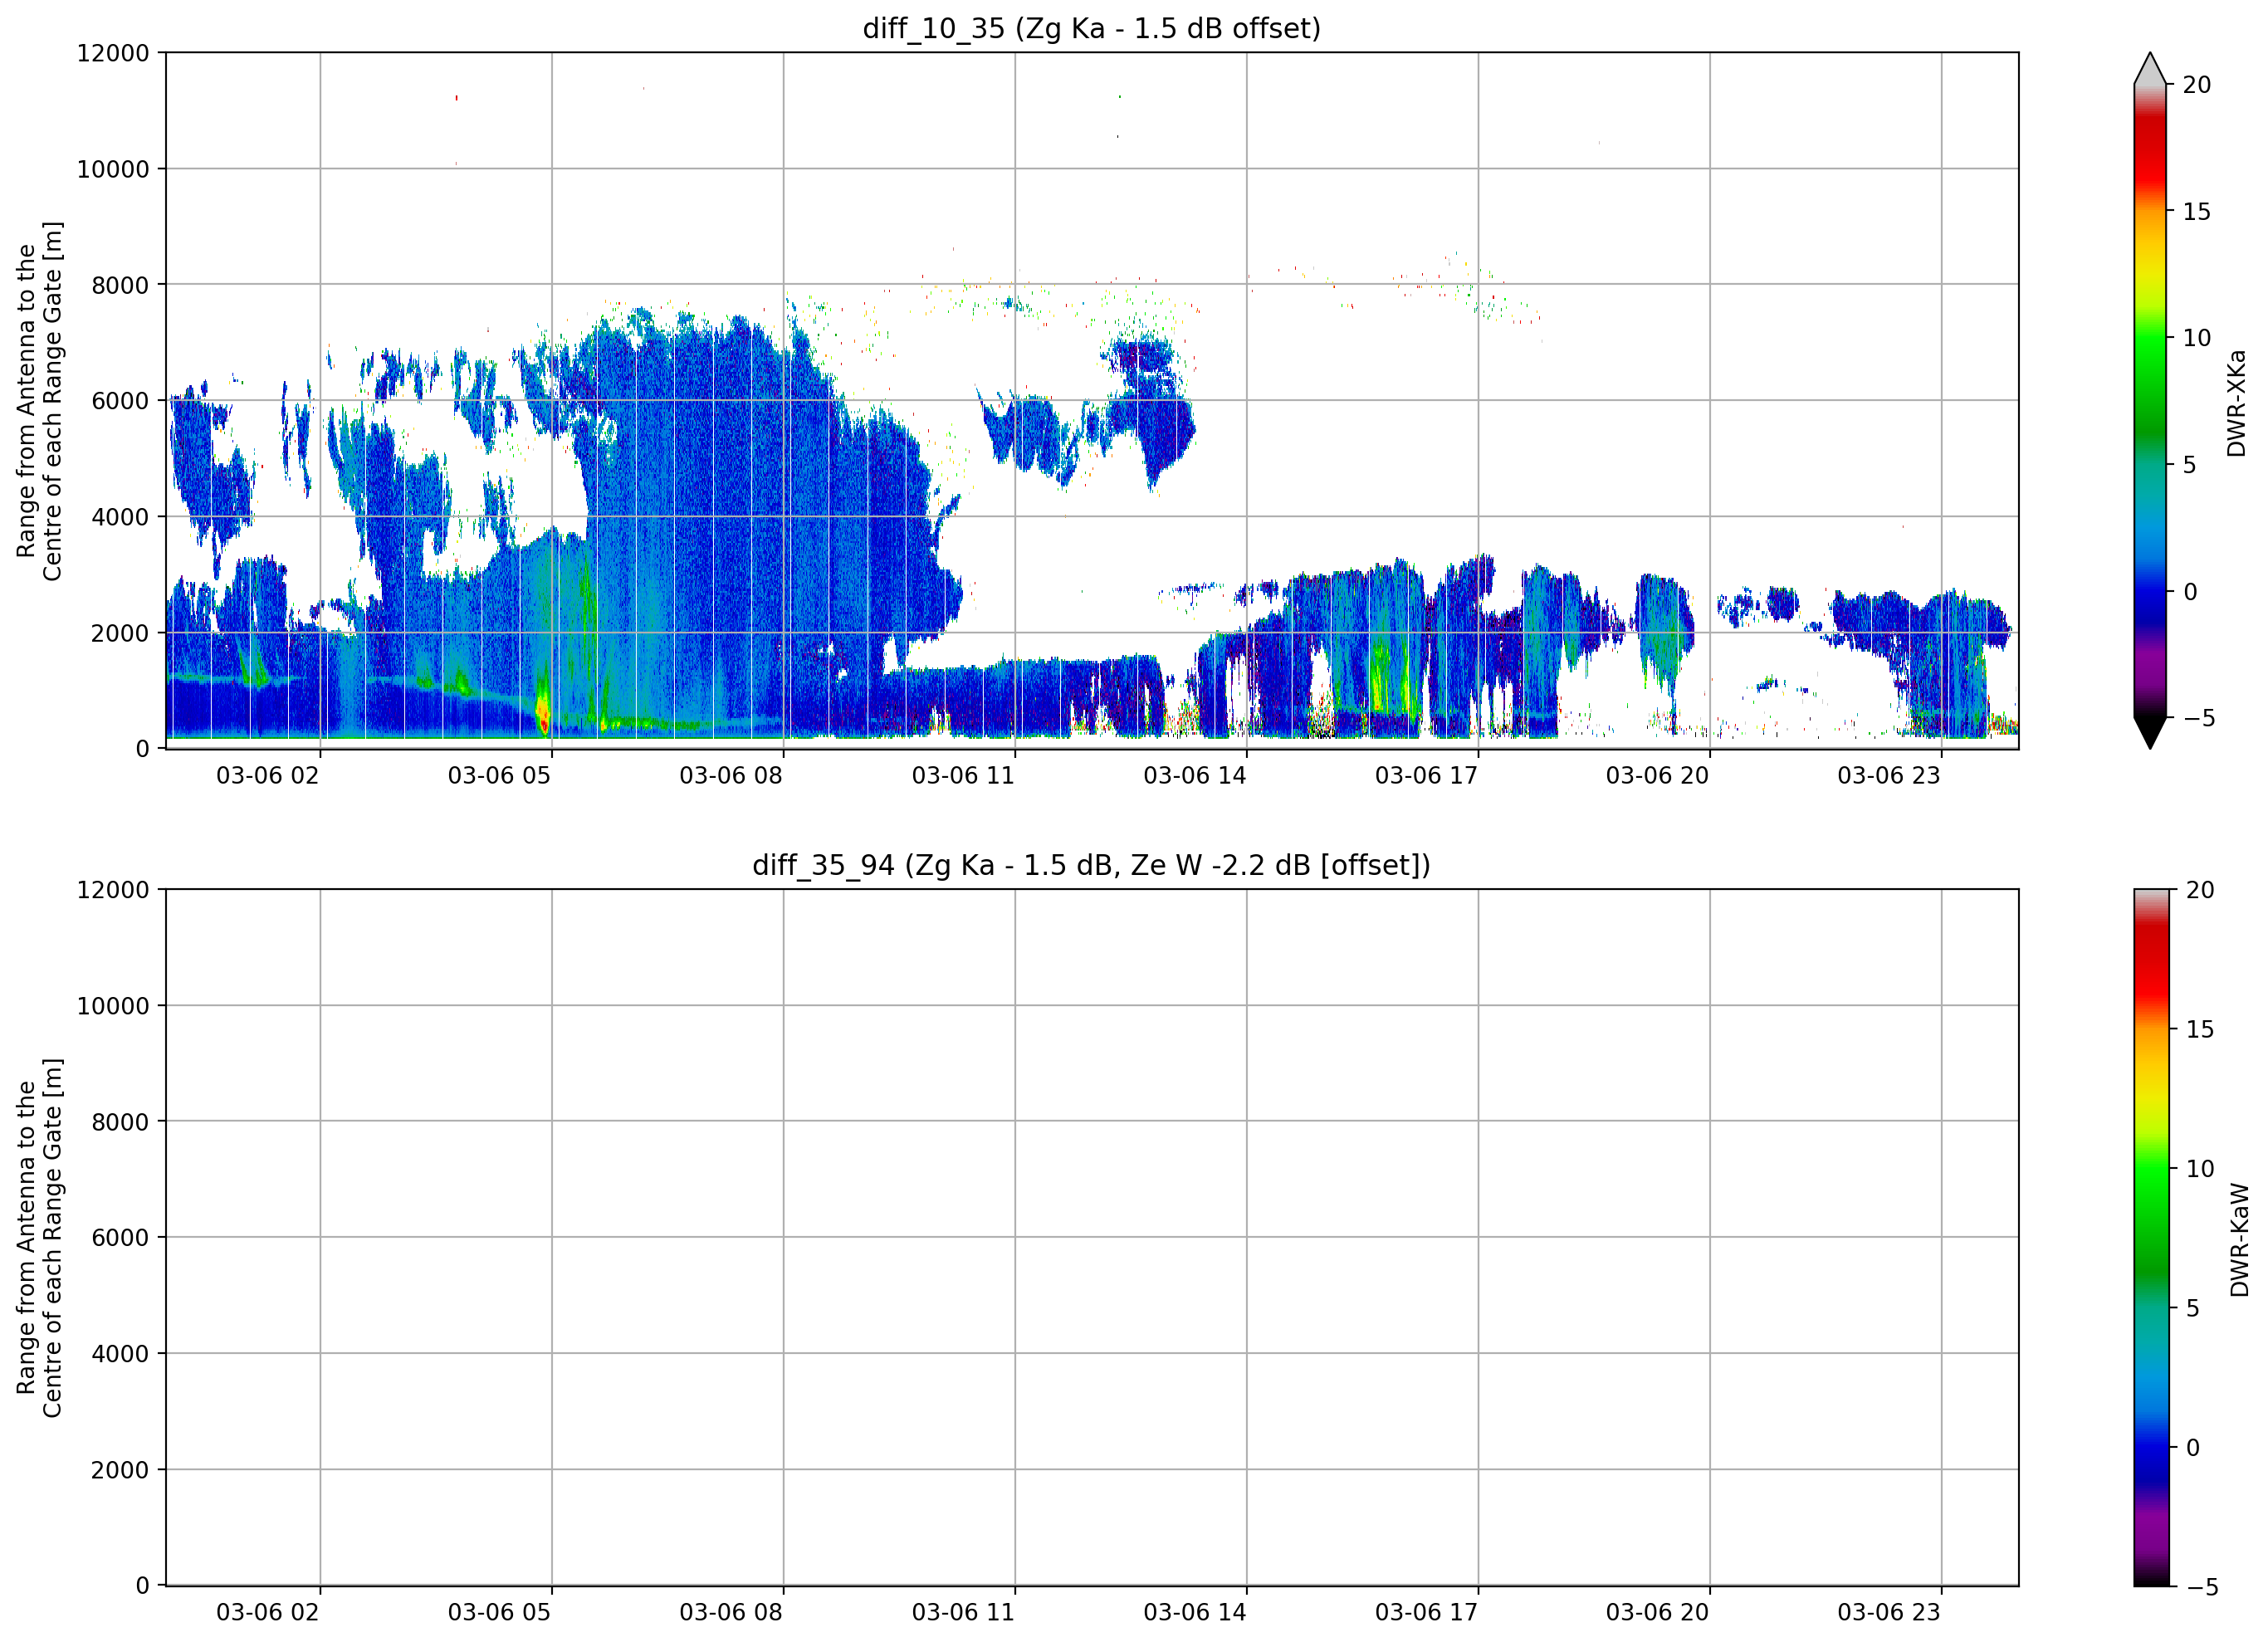
Task: Click '03-06 20' tick under diff_10_35 plot
Action: tap(1658, 775)
